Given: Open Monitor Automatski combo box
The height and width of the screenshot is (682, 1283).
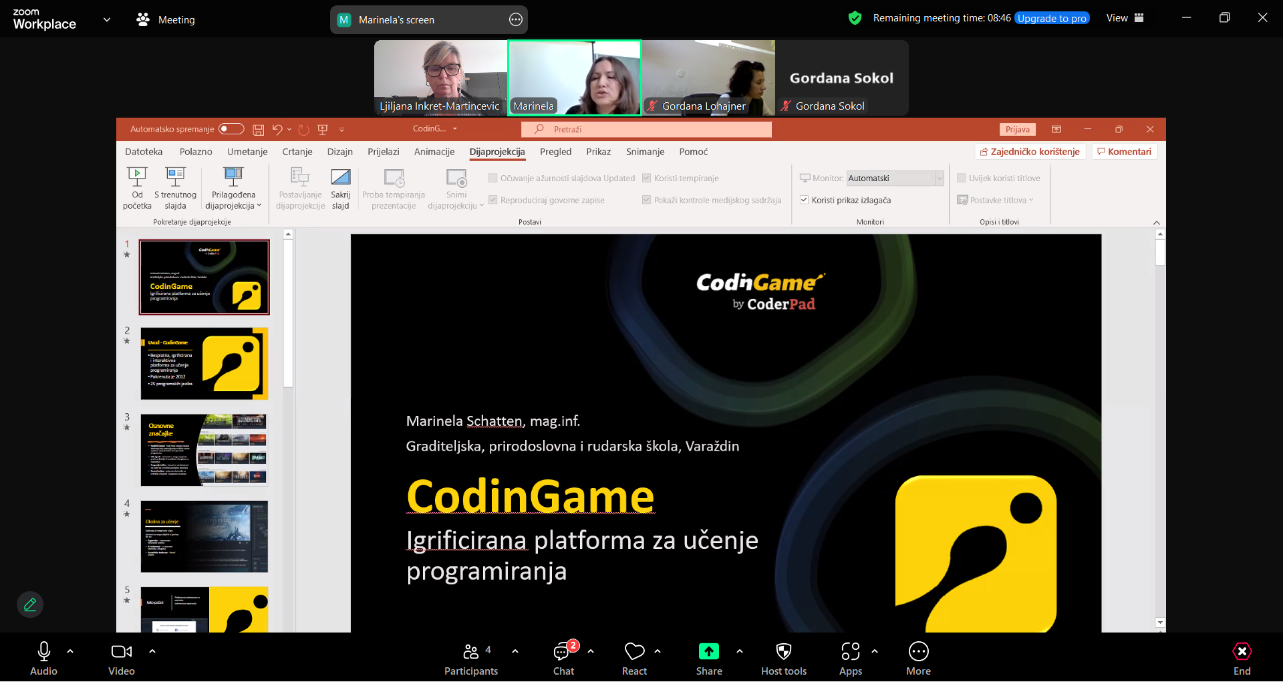Looking at the screenshot, I should (x=895, y=178).
